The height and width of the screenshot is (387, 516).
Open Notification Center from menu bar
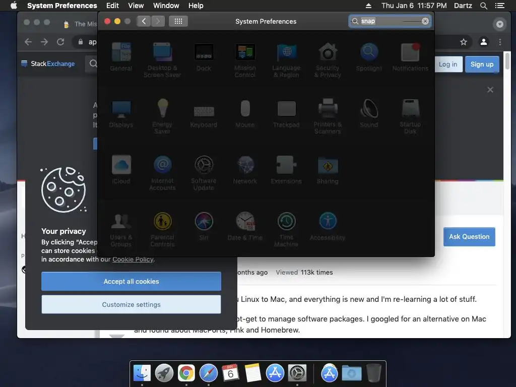pyautogui.click(x=500, y=6)
